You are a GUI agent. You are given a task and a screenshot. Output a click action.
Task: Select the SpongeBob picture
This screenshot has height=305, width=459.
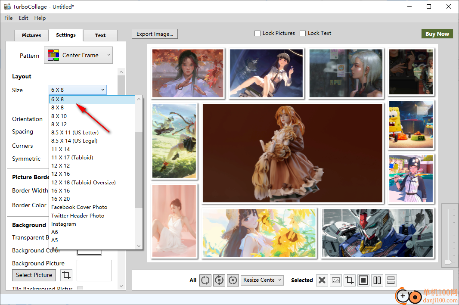[x=411, y=125]
